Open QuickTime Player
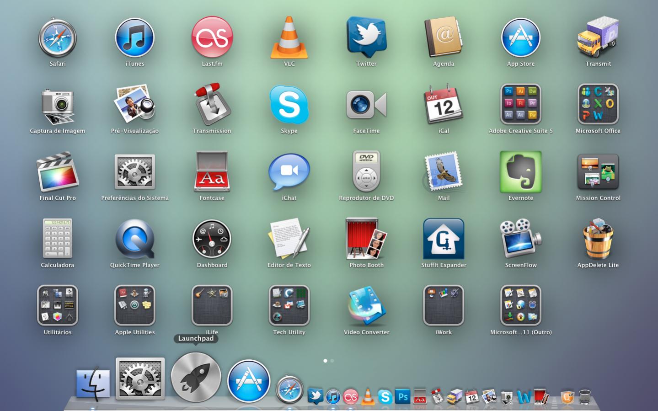 (134, 239)
